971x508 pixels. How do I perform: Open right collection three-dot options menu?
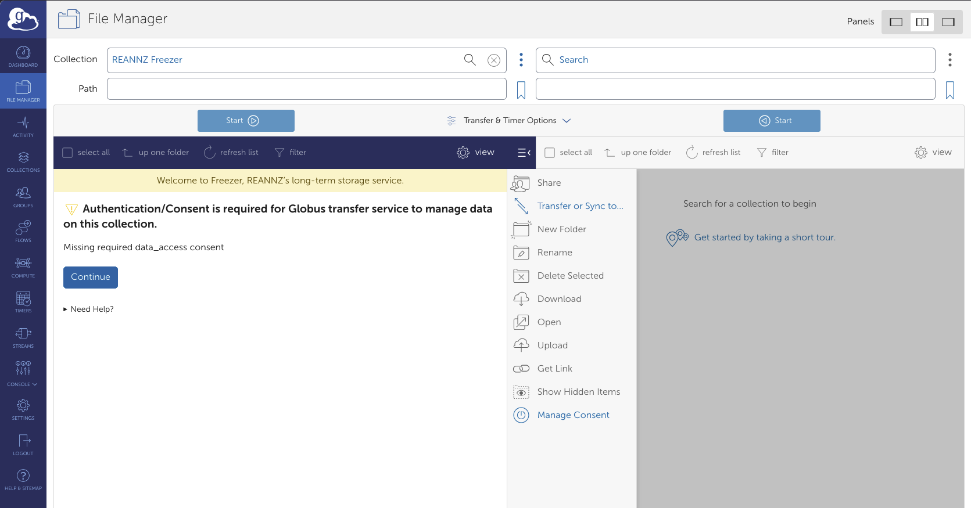[950, 60]
